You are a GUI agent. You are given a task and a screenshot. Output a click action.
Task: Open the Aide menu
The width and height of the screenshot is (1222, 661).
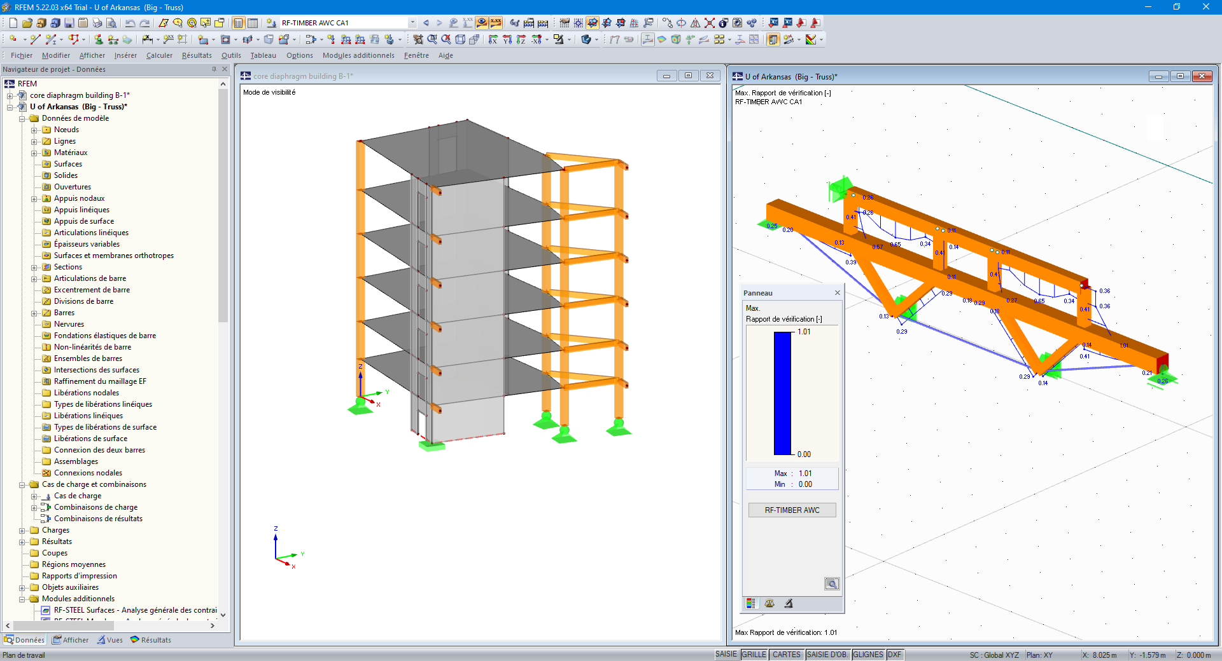[446, 55]
